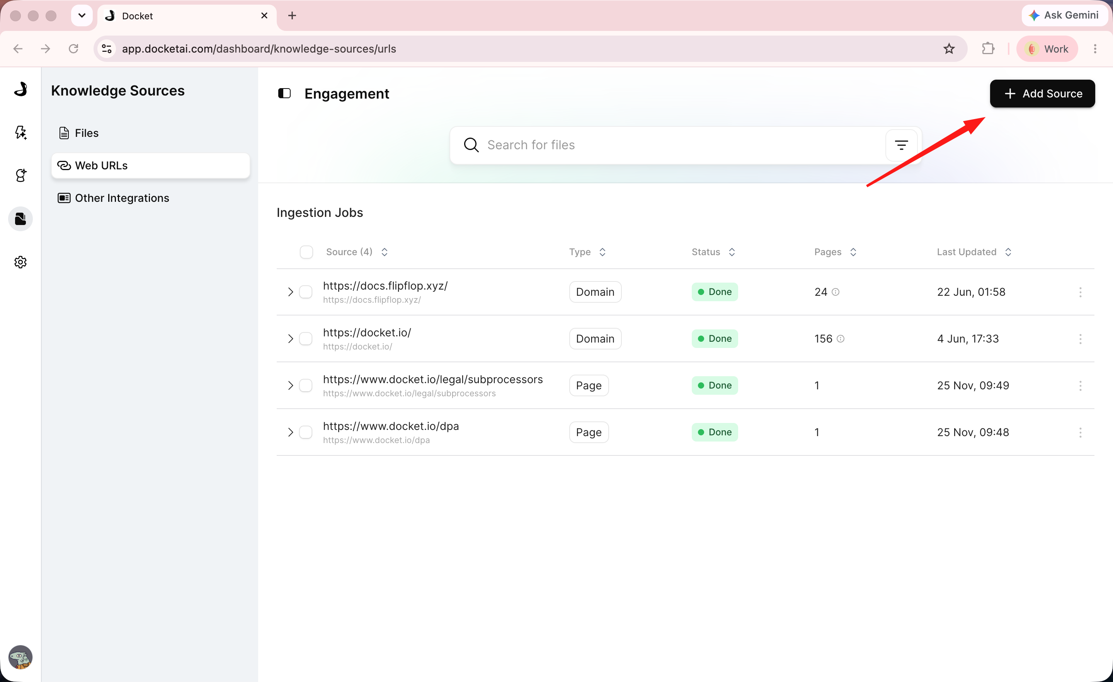The height and width of the screenshot is (682, 1113).
Task: Click the browser reload icon
Action: (x=73, y=49)
